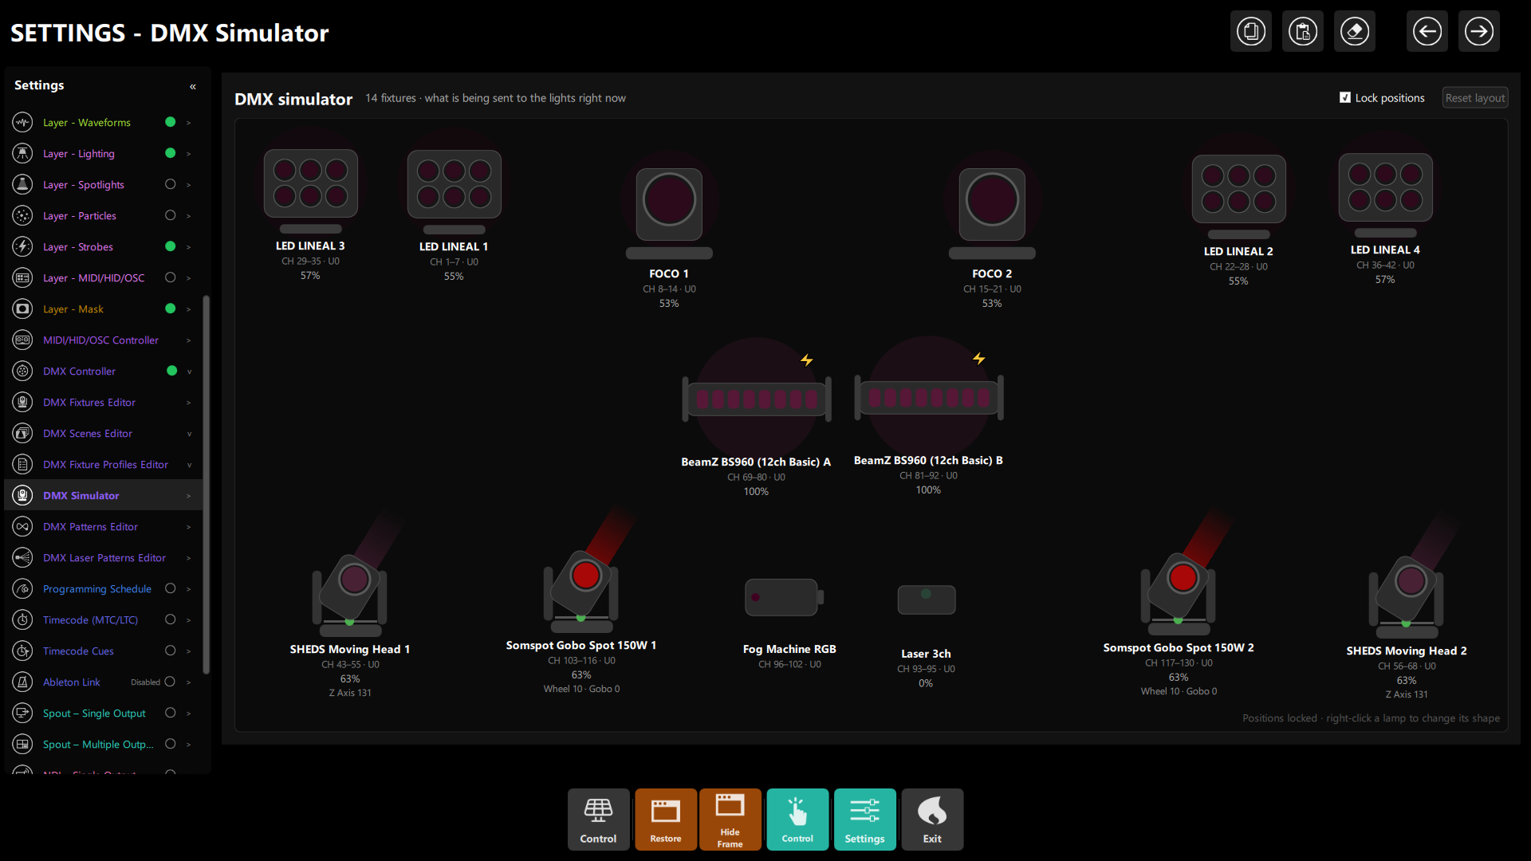The height and width of the screenshot is (861, 1531).
Task: Toggle the Ableton Link enable circle
Action: (x=170, y=682)
